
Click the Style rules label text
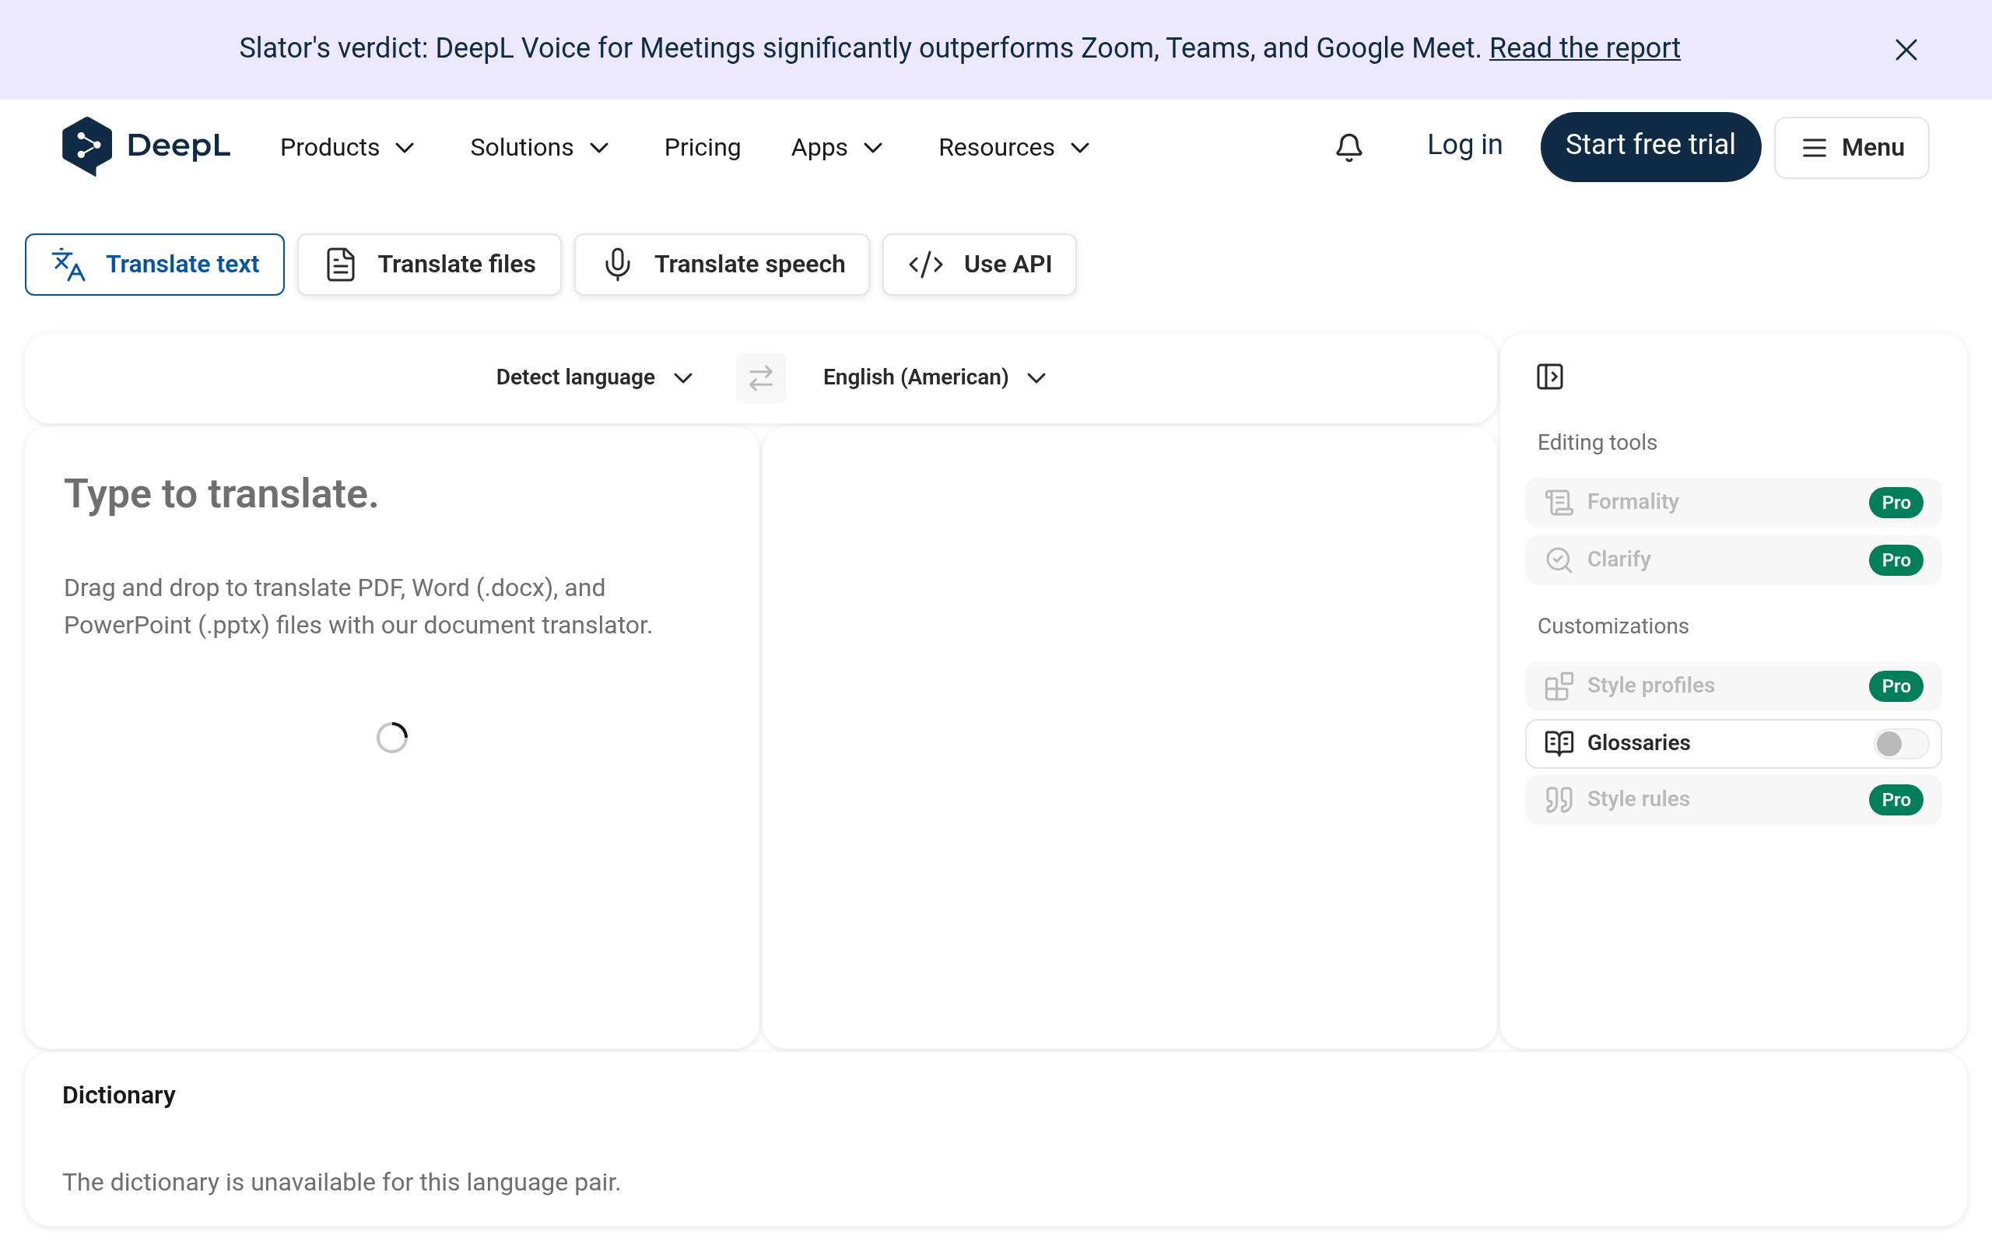pyautogui.click(x=1638, y=798)
